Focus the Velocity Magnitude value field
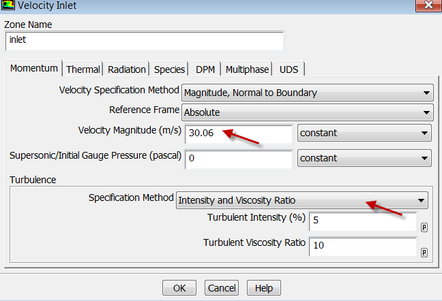This screenshot has height=301, width=442. pyautogui.click(x=237, y=133)
